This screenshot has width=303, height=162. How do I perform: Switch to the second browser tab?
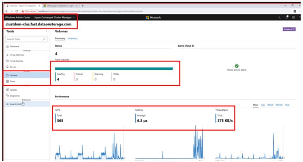click(x=60, y=6)
